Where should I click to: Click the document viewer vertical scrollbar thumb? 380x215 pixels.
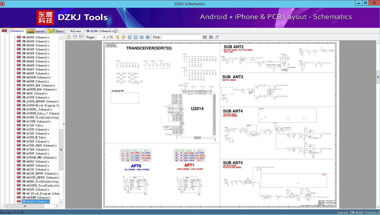coord(378,77)
